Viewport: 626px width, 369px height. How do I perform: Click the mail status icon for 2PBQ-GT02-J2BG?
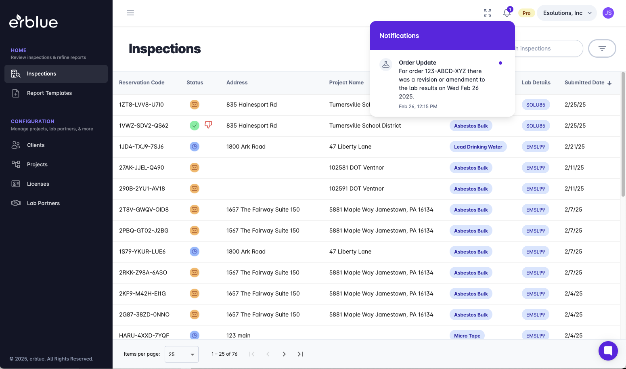coord(195,231)
